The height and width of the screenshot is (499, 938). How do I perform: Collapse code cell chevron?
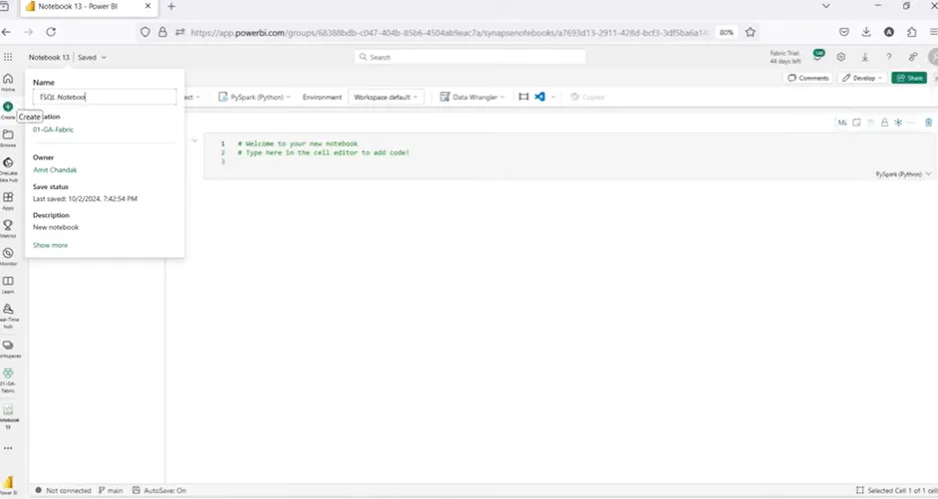tap(194, 141)
